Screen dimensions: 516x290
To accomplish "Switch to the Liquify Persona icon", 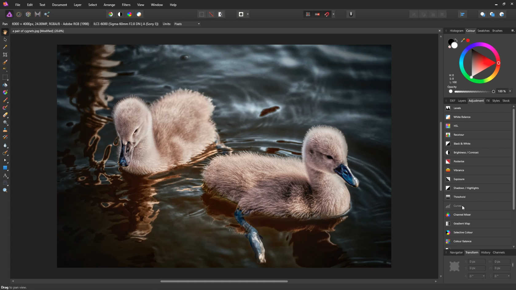I will pos(19,14).
